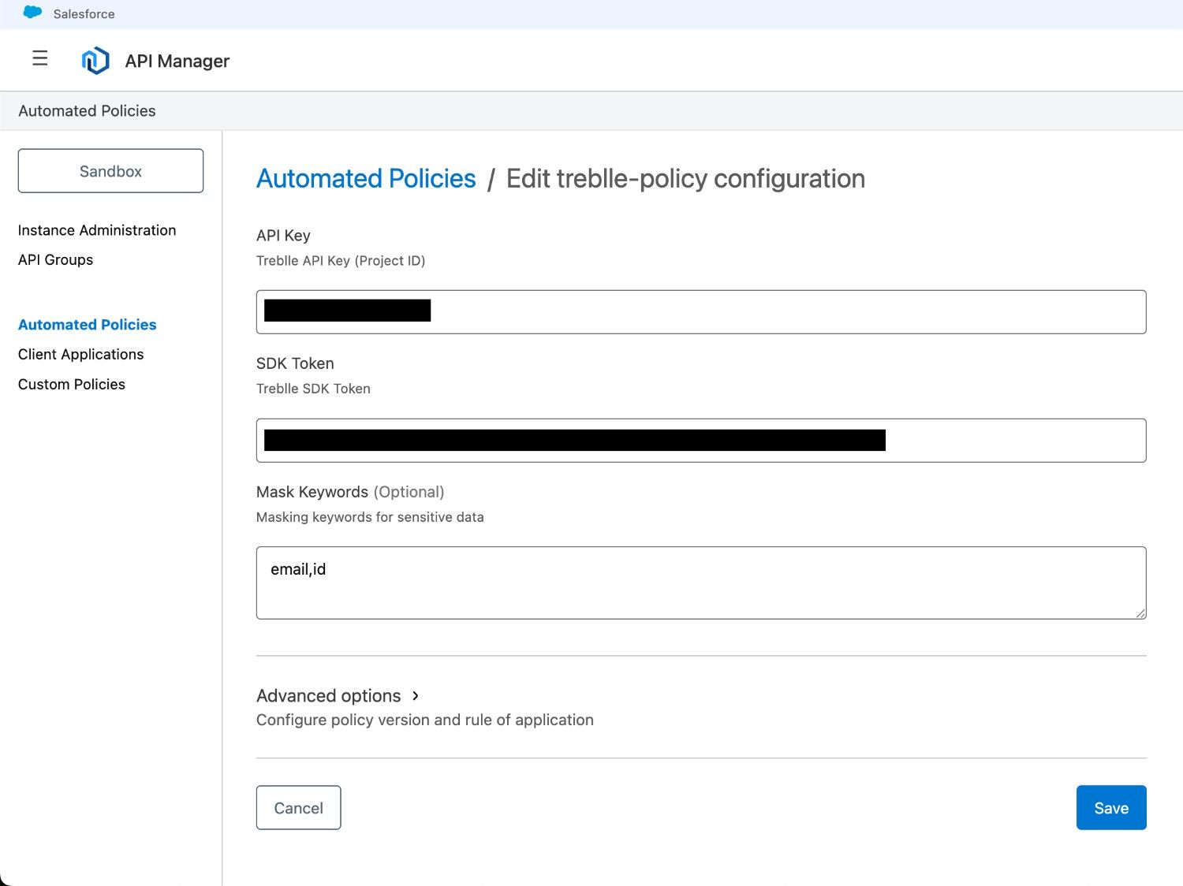Navigate back via the Automated Policies breadcrumb
The height and width of the screenshot is (886, 1183).
click(365, 178)
